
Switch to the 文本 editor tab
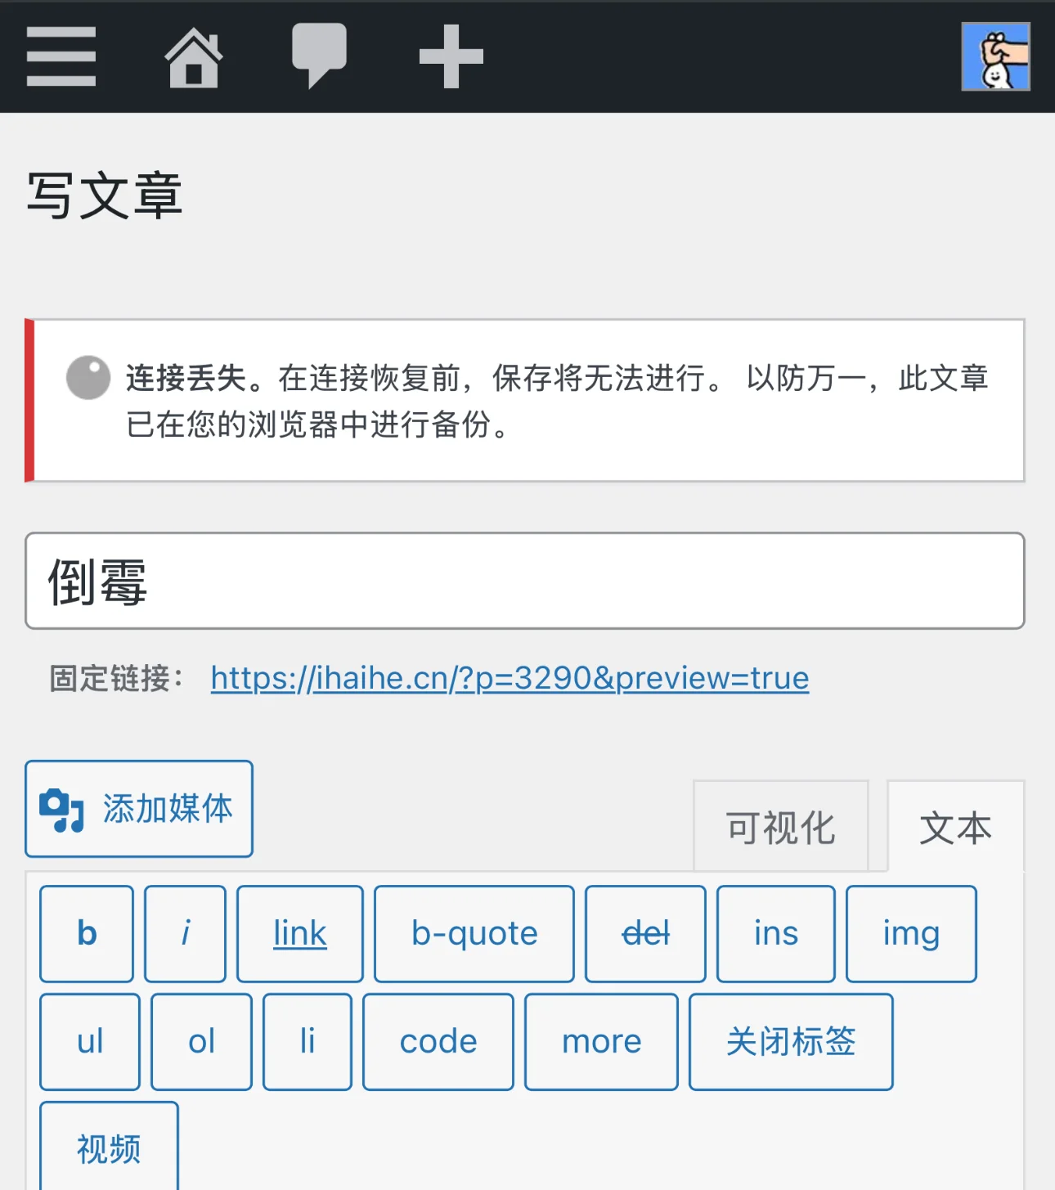[x=955, y=826]
